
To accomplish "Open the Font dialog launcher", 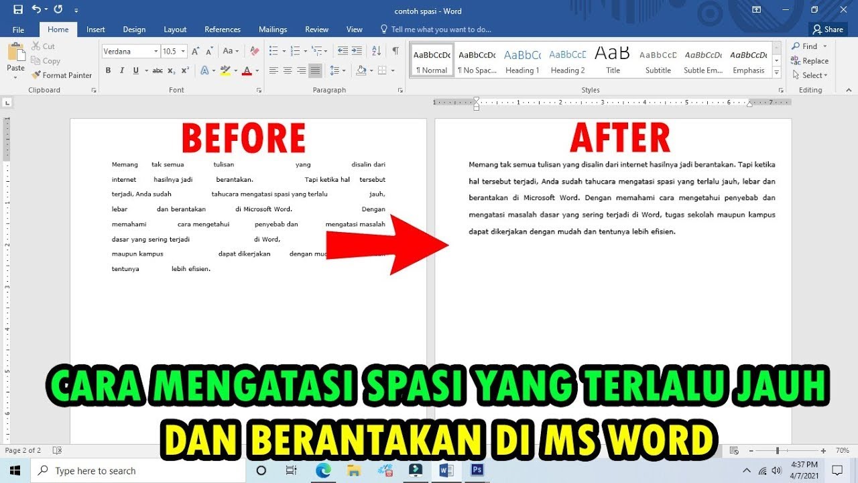I will [x=258, y=90].
